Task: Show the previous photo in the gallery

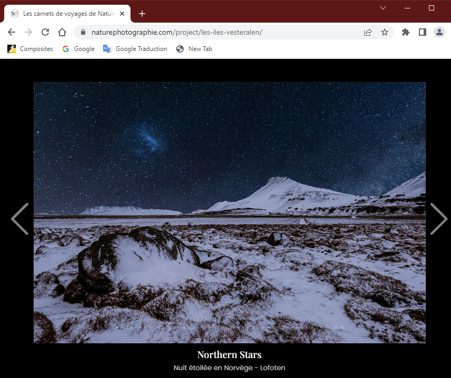Action: point(20,219)
